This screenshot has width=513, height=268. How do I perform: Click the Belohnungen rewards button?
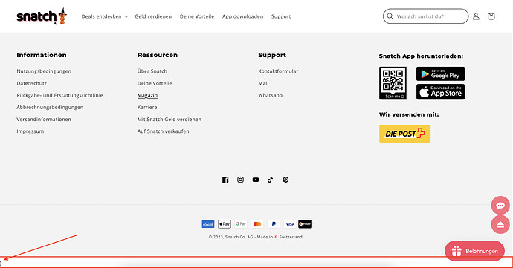[x=475, y=251]
